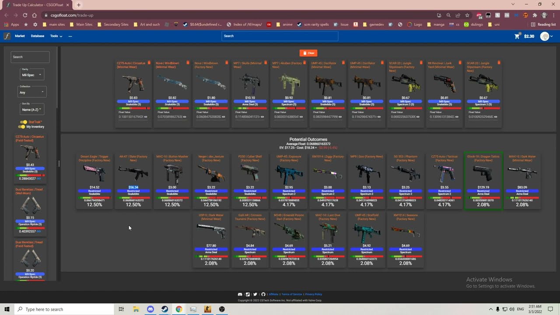560x315 pixels.
Task: Click the CSGOFloat logo icon
Action: pos(7,36)
